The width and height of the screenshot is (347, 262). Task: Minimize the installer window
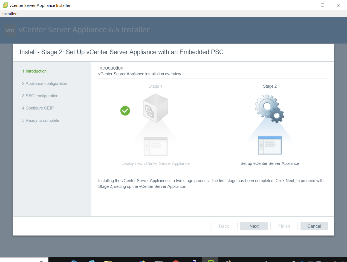pos(306,5)
